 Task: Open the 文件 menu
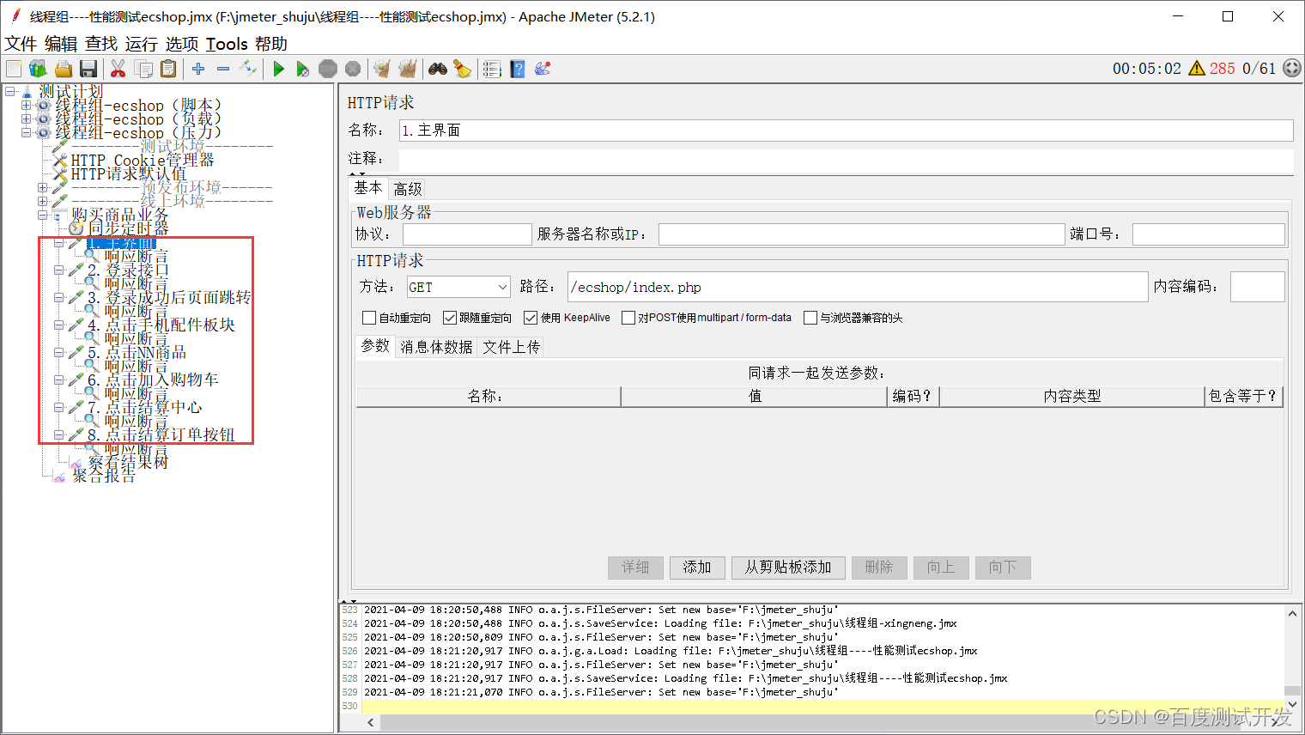click(x=21, y=44)
